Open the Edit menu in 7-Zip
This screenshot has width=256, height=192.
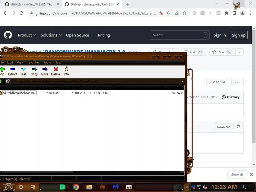[10, 62]
